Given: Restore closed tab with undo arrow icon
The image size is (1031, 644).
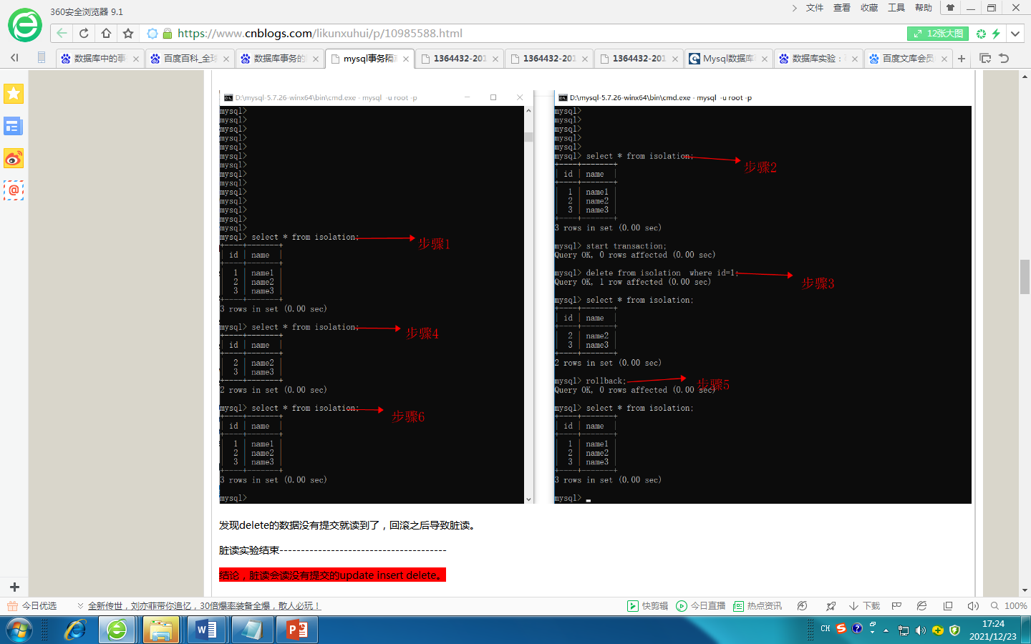Looking at the screenshot, I should (x=1004, y=59).
